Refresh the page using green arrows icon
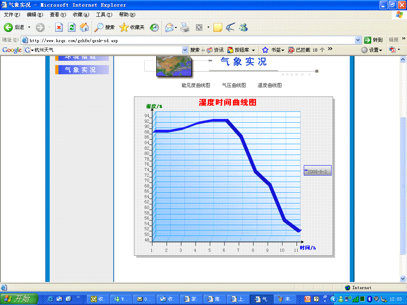This screenshot has width=407, height=305. click(72, 27)
